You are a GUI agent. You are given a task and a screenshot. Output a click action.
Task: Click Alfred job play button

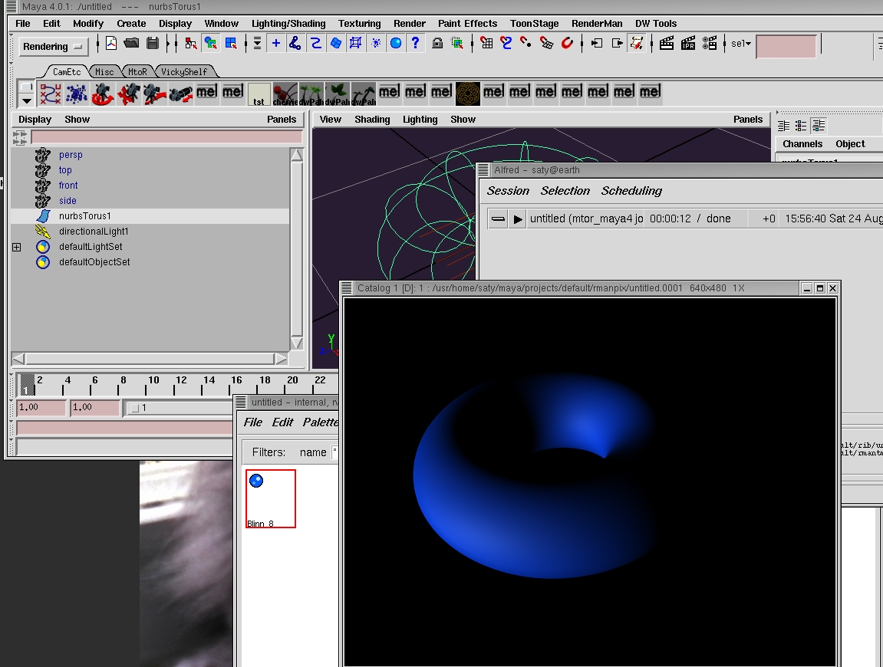pos(518,219)
